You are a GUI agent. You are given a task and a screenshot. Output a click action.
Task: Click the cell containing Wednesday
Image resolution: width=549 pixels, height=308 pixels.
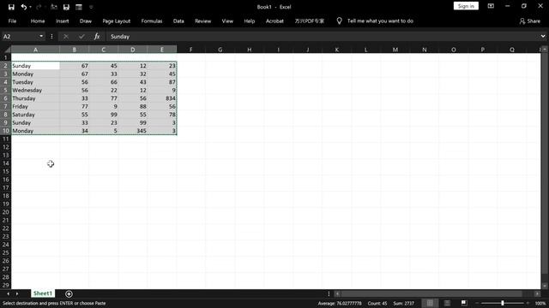click(35, 90)
